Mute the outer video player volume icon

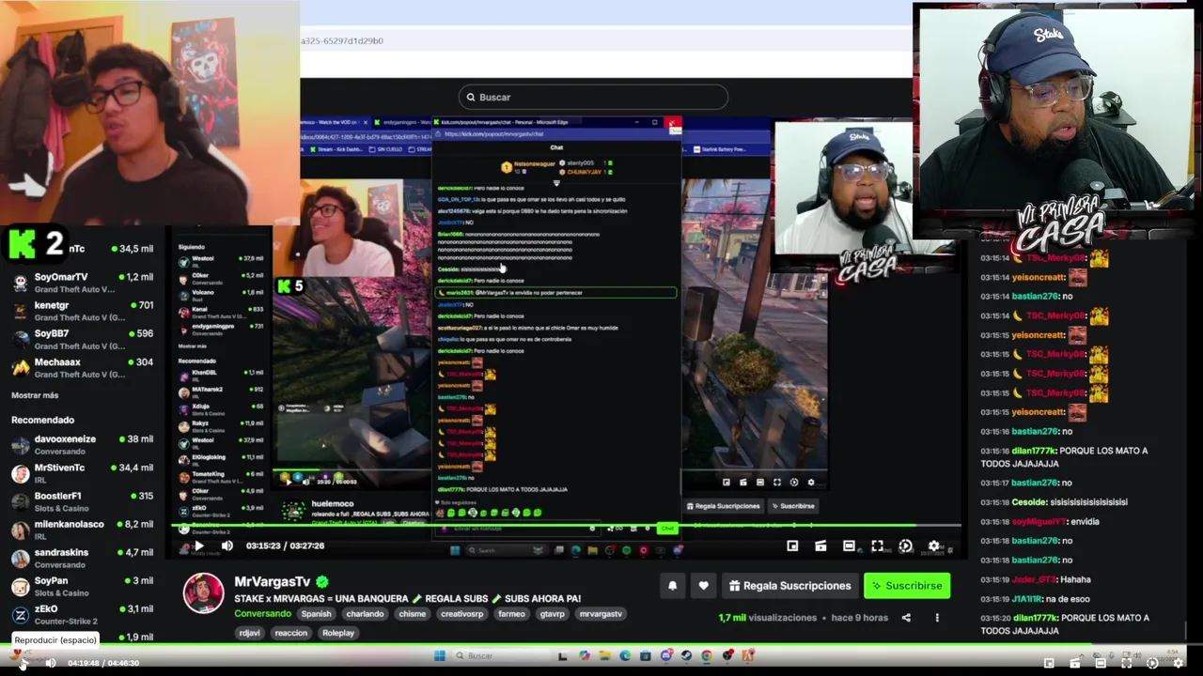(51, 663)
